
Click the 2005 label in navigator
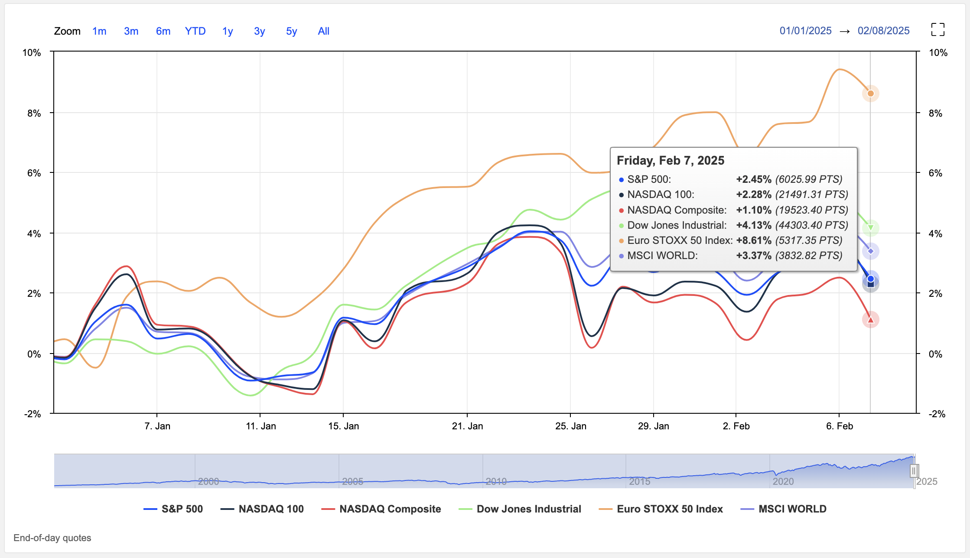pos(352,481)
